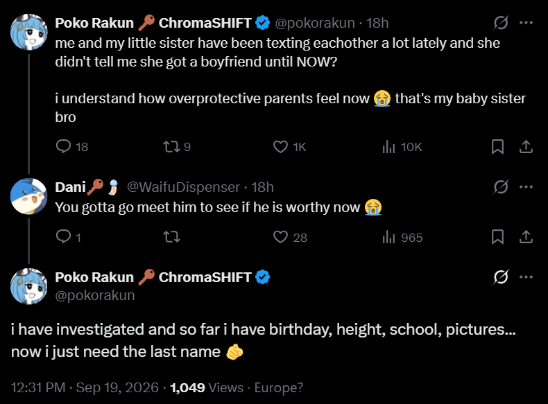Bookmark Dani's reply tweet
548x404 pixels.
(x=497, y=237)
